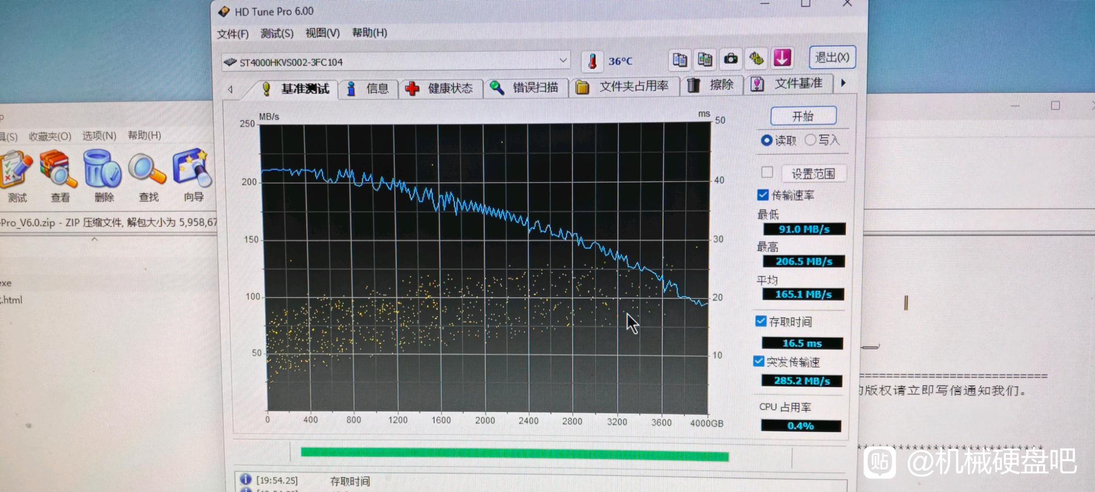Click the 285.2 MB/s burst rate value

tap(802, 380)
